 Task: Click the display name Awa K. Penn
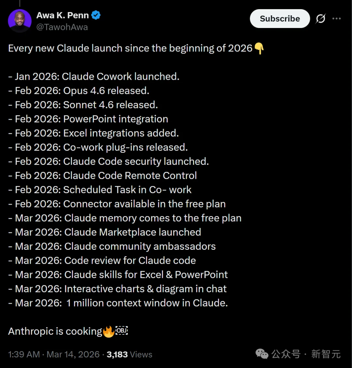(62, 15)
